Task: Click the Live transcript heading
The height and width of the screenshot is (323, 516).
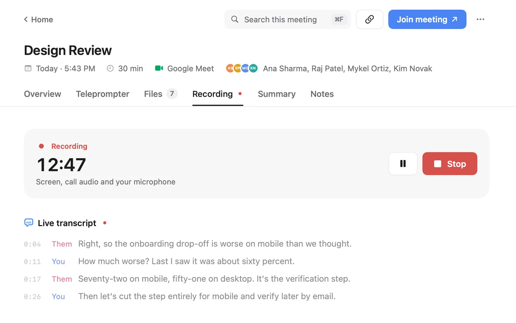Action: [67, 223]
